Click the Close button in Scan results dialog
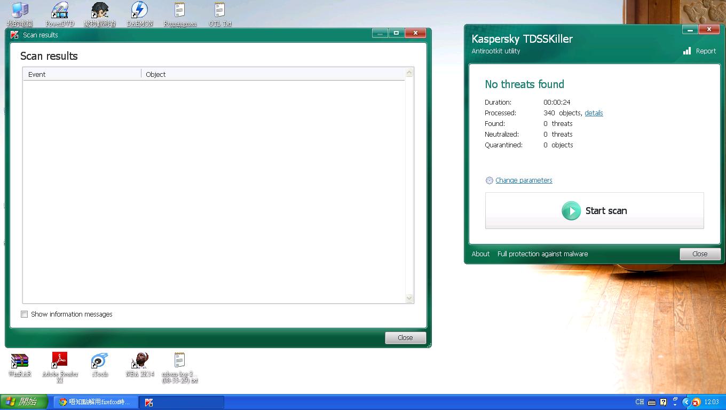Image resolution: width=726 pixels, height=410 pixels. tap(405, 337)
